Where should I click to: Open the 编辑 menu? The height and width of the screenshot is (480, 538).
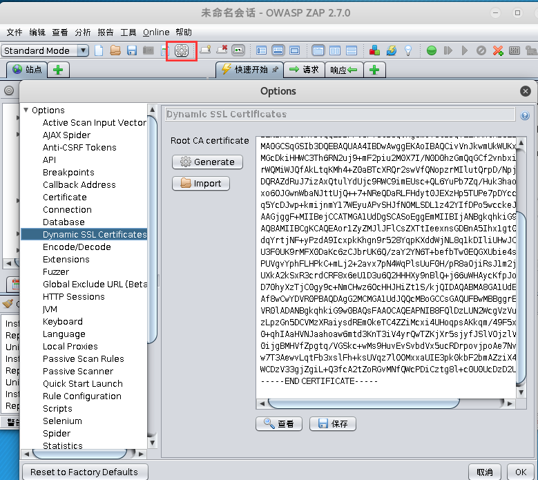click(37, 32)
